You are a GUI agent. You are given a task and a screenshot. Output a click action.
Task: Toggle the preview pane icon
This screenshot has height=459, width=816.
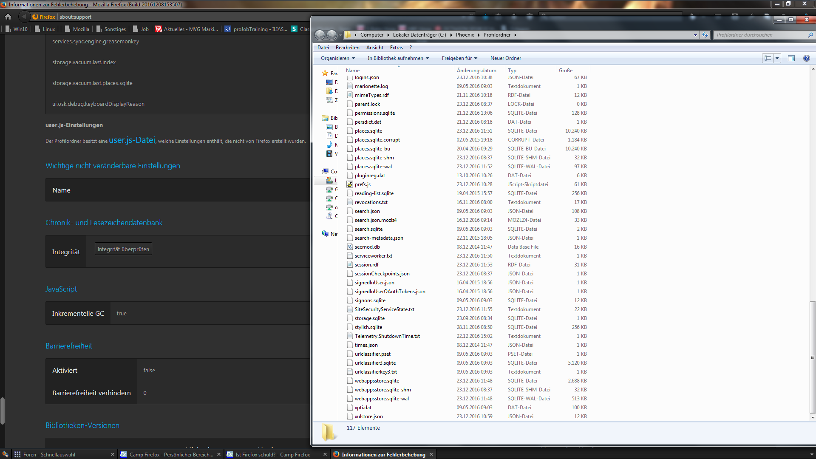tap(791, 58)
